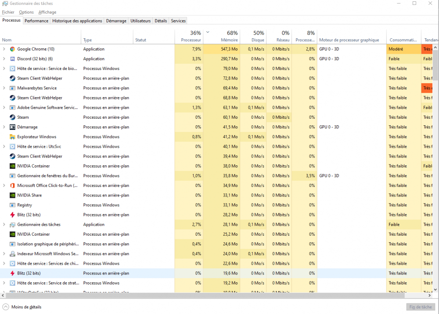The image size is (439, 314).
Task: Click the Google Chrome process icon
Action: coord(12,49)
